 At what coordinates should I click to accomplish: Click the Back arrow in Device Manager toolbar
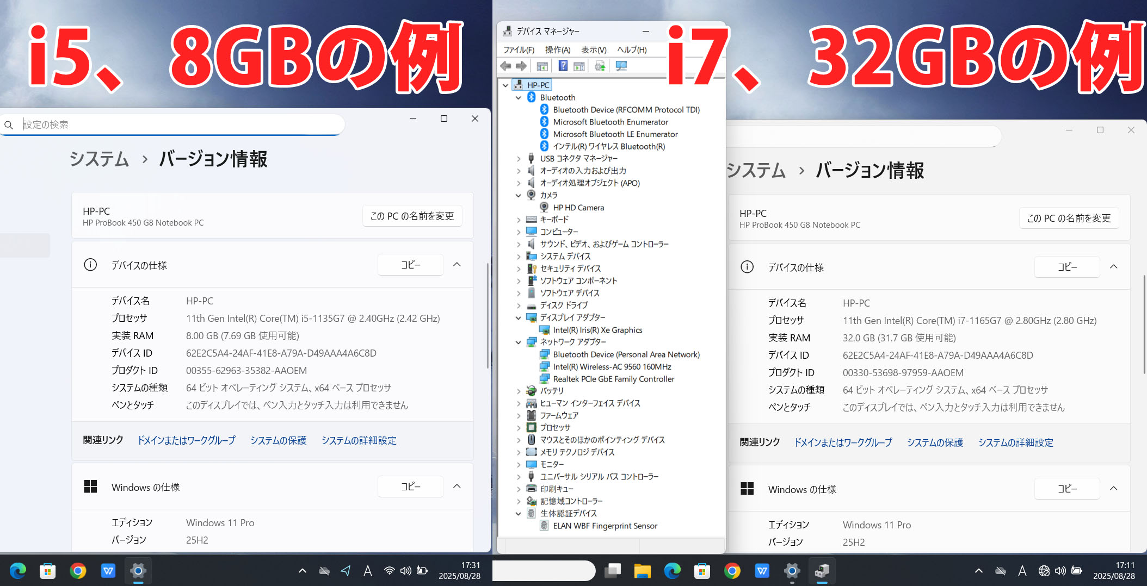click(x=505, y=66)
